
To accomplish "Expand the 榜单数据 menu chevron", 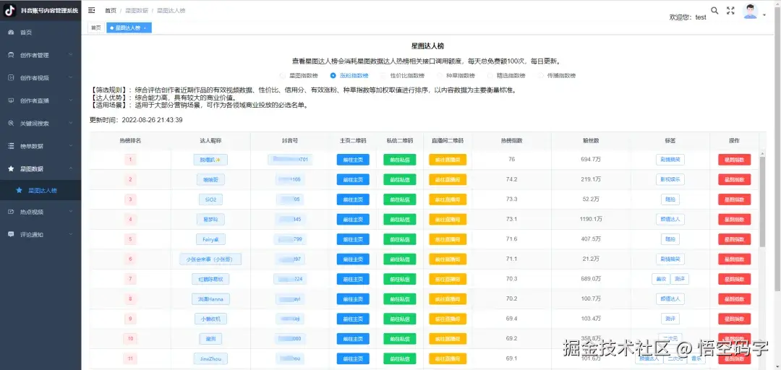I will (x=71, y=146).
